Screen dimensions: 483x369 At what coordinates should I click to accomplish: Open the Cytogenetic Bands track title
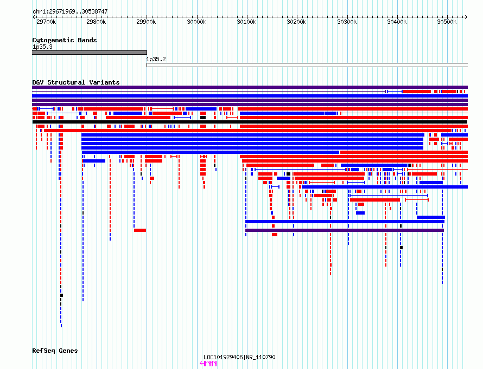click(x=65, y=40)
